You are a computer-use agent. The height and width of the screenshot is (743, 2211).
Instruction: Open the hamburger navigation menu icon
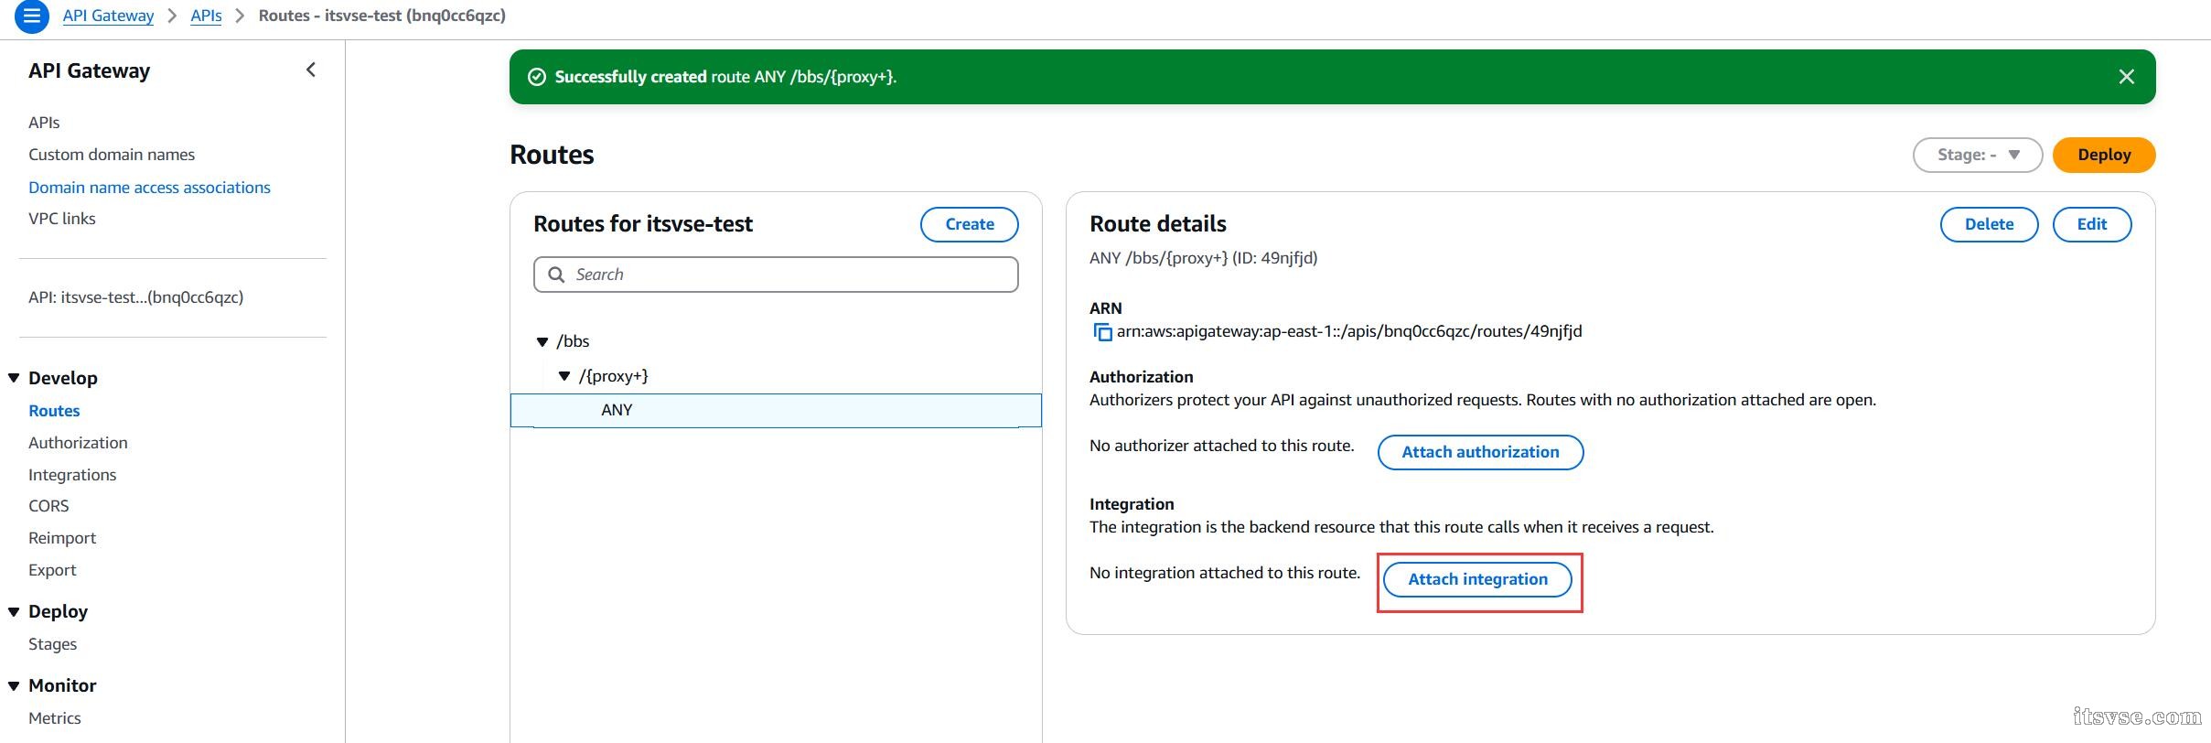(x=32, y=16)
